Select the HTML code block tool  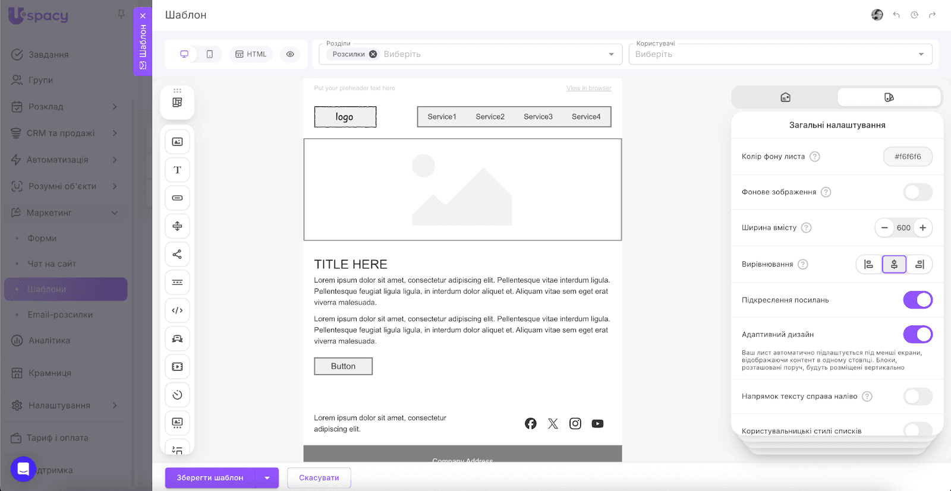177,311
